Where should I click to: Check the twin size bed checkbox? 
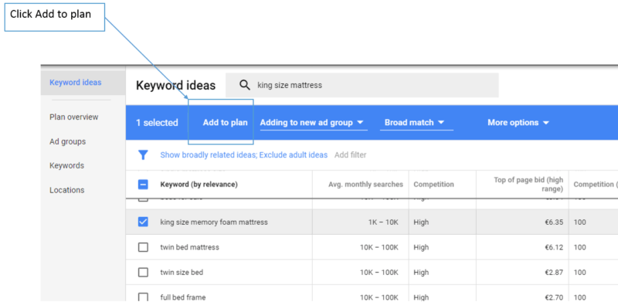tap(143, 273)
